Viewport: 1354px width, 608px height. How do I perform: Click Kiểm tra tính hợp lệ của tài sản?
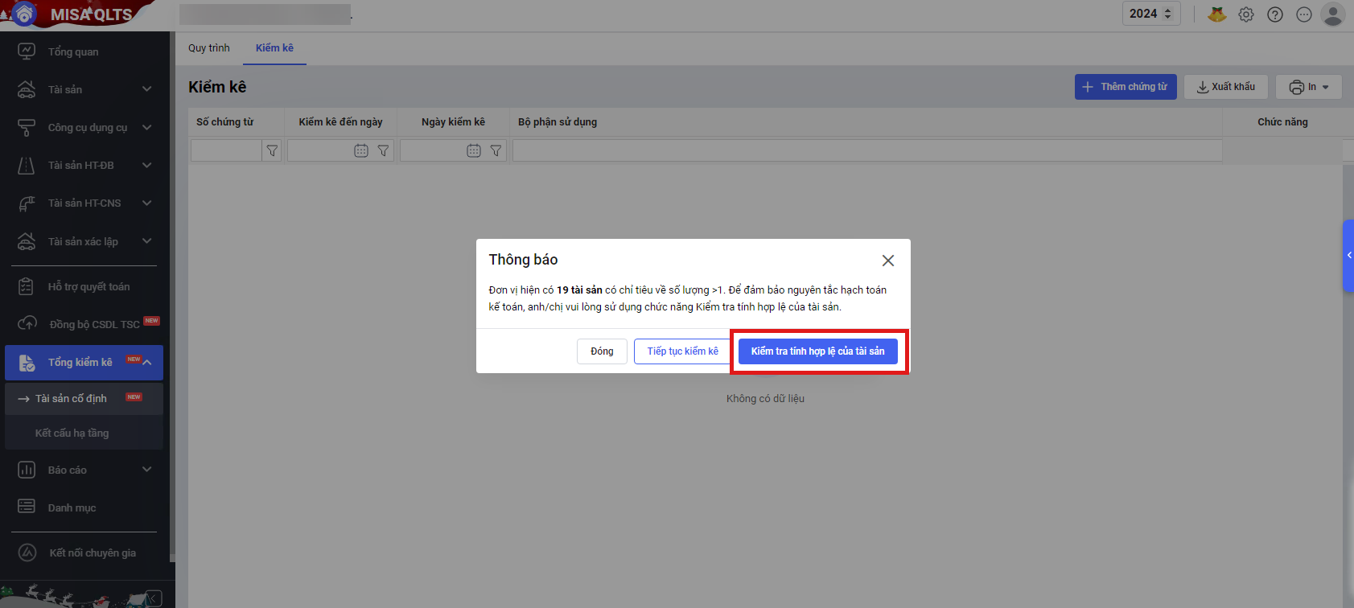pyautogui.click(x=817, y=351)
